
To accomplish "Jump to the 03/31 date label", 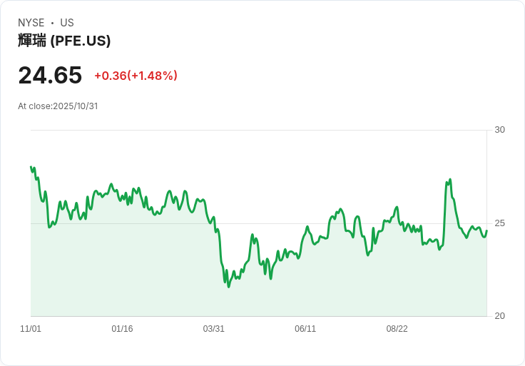I will coord(214,329).
